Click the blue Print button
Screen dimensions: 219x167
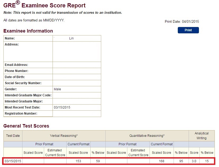click(x=188, y=30)
